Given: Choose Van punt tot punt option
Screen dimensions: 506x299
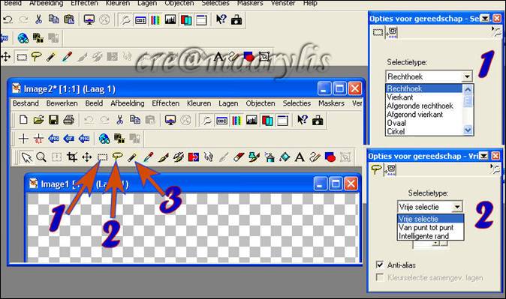Looking at the screenshot, I should click(426, 228).
